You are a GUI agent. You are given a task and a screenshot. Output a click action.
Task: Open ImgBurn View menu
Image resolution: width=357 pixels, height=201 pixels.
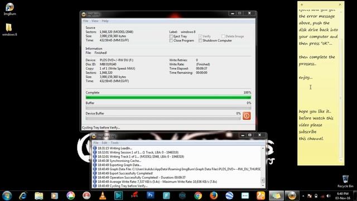pos(95,21)
